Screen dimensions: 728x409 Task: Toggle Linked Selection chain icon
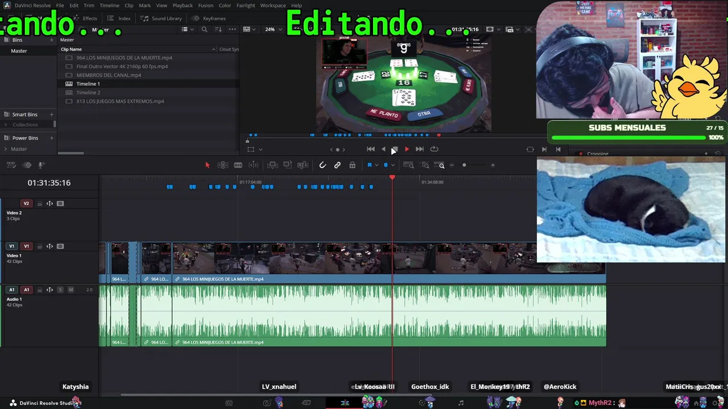(x=337, y=165)
